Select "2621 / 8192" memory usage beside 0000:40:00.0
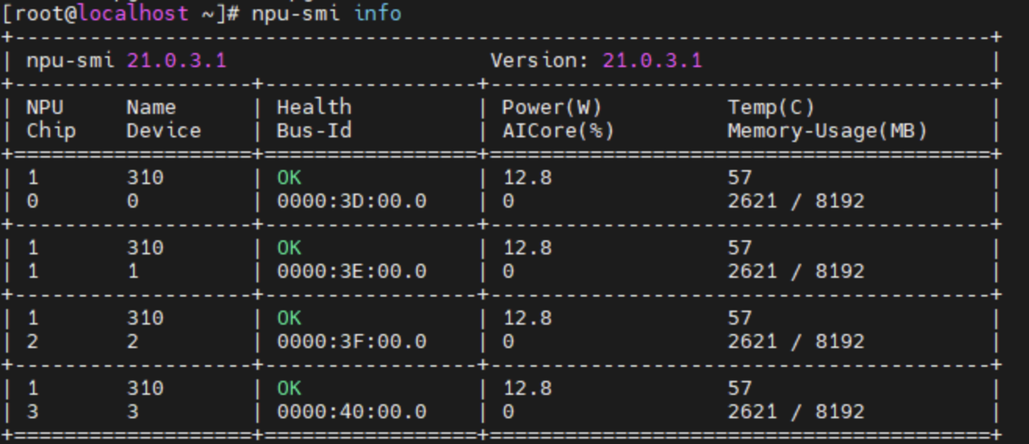The image size is (1029, 444). (x=796, y=413)
